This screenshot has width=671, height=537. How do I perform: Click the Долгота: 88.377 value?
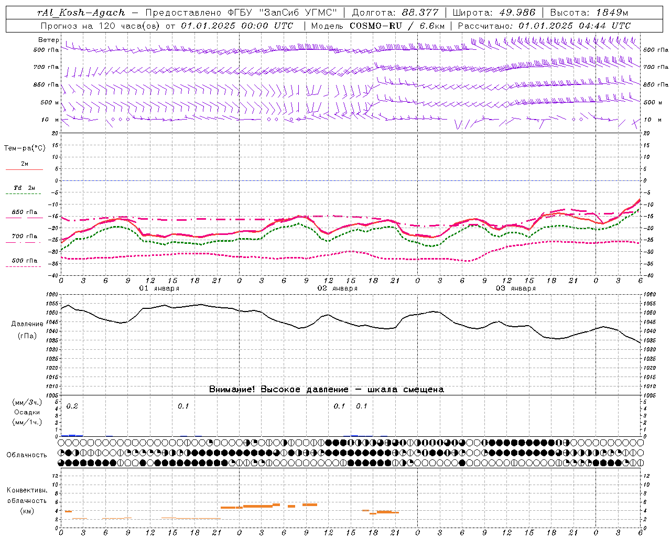394,13
